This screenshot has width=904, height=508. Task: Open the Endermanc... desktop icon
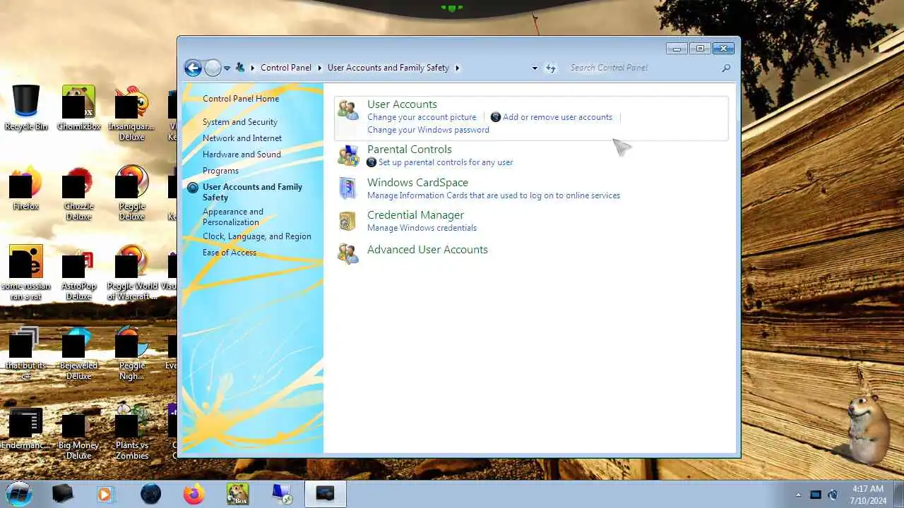click(26, 421)
